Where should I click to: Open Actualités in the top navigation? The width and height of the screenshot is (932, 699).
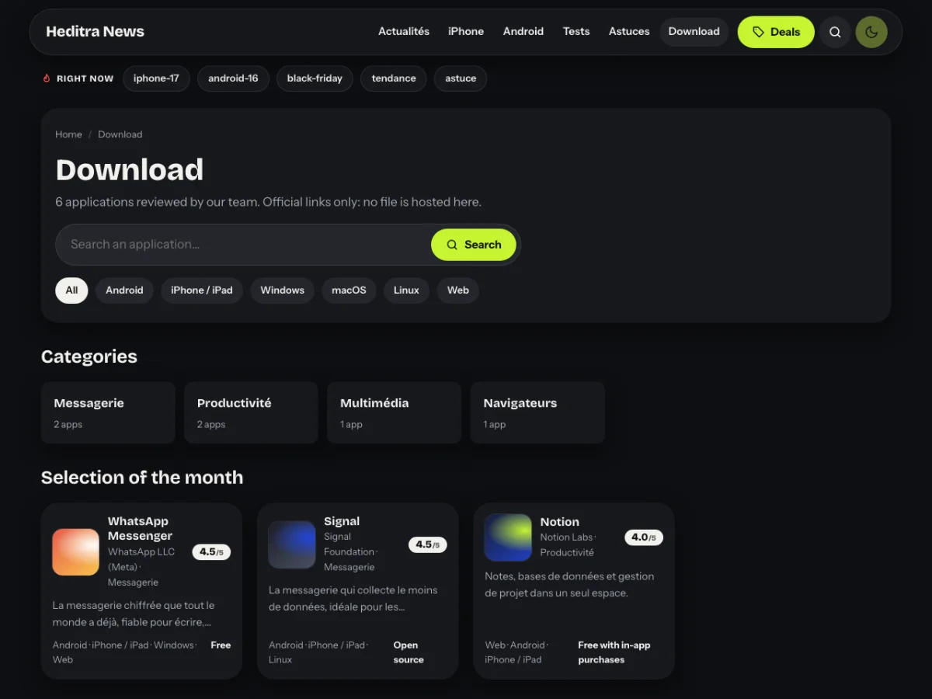[x=404, y=32]
